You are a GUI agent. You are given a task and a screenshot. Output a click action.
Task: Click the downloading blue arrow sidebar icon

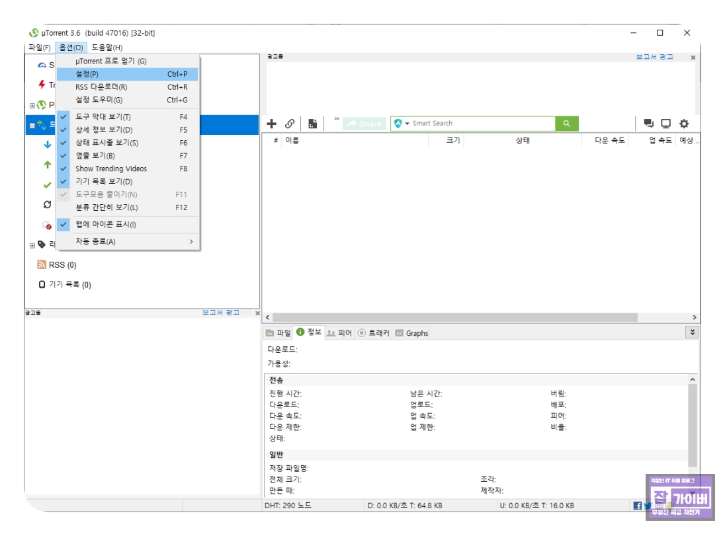click(x=47, y=145)
